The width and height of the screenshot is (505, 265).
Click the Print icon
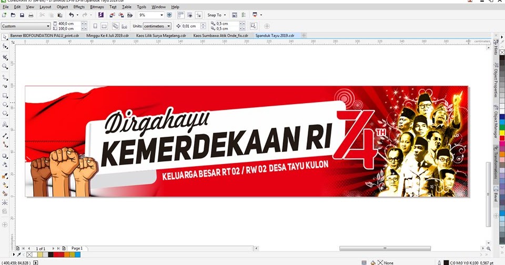(31, 15)
